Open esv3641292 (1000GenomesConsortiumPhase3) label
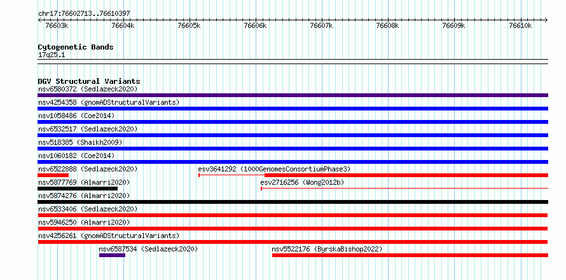This screenshot has width=566, height=280. 274,169
